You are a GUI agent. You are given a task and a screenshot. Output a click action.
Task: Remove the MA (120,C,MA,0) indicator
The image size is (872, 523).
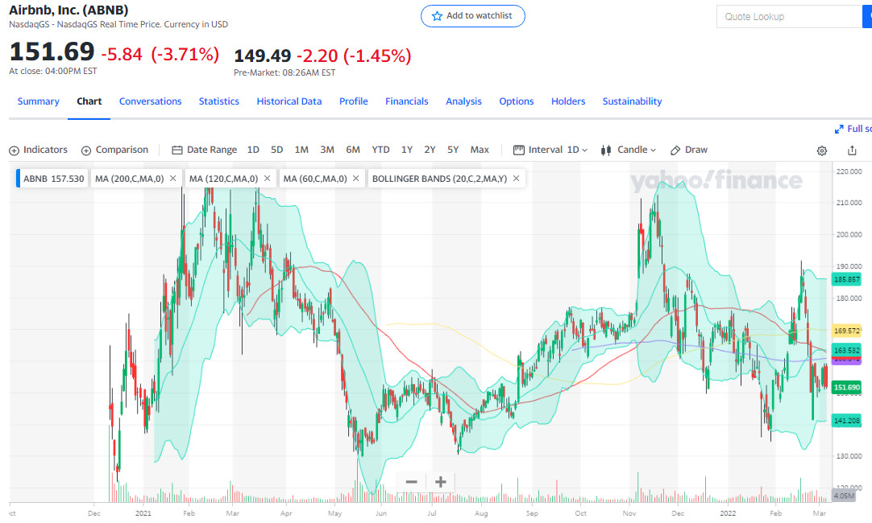coord(268,178)
